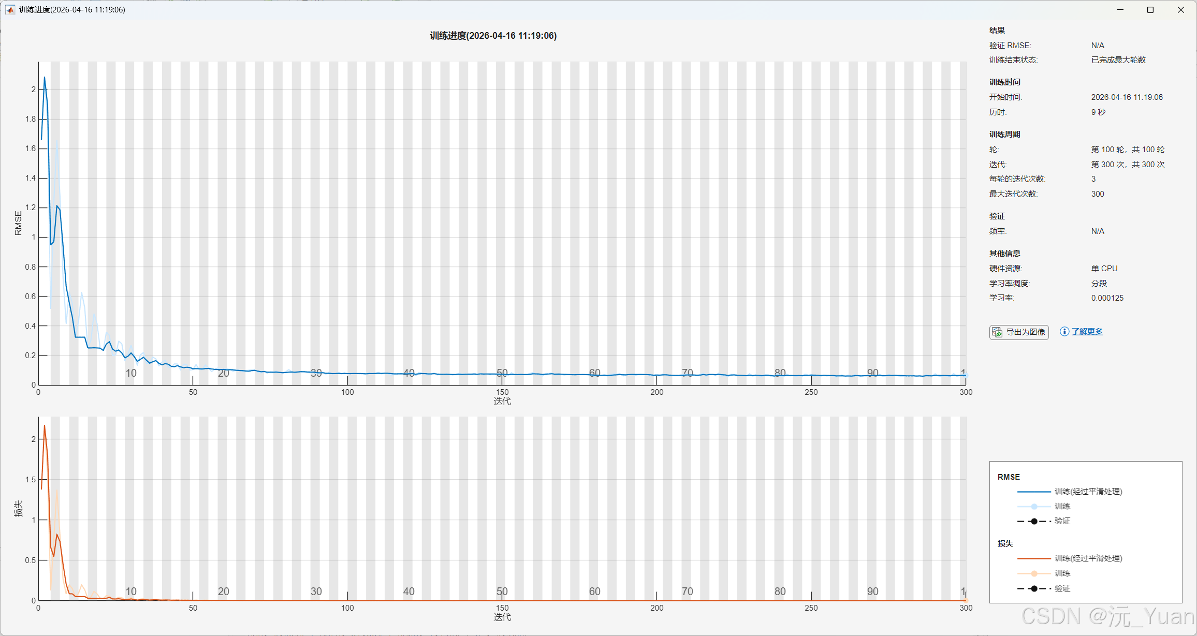
Task: Click the 导出为图像 button
Action: click(1019, 332)
